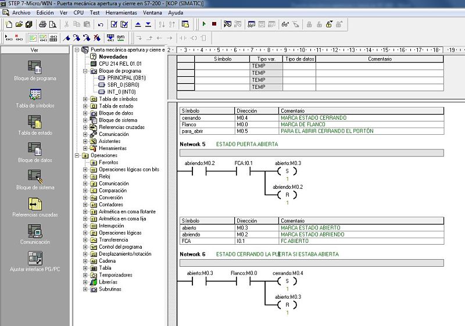Click the yellow force padlock icon
Image resolution: width=465 pixels, height=326 pixels.
tap(329, 24)
